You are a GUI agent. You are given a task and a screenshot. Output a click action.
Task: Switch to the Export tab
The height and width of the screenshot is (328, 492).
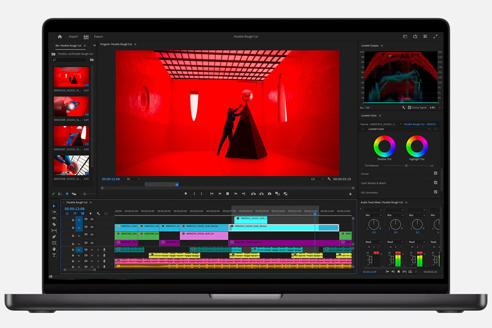pos(98,36)
